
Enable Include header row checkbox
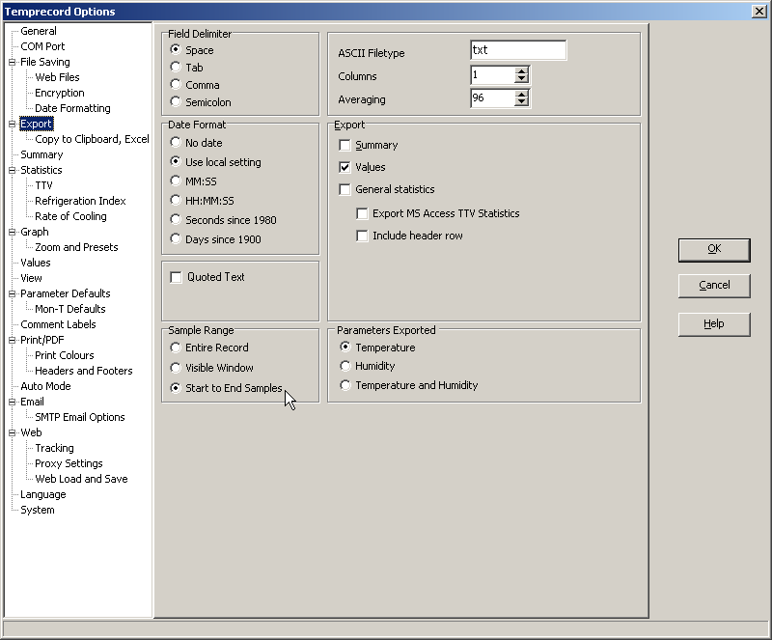(362, 236)
